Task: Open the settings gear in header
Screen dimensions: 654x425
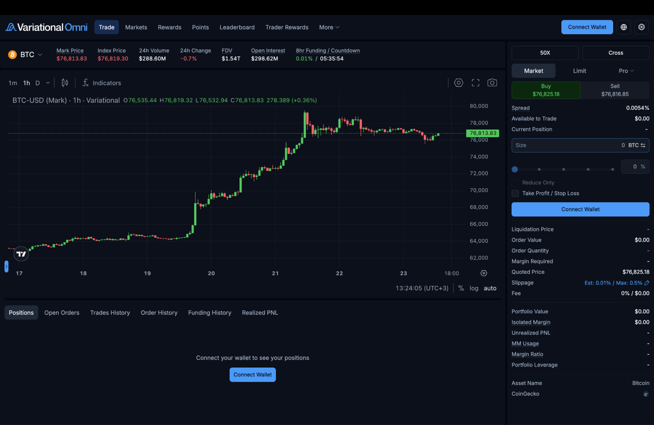Action: tap(642, 27)
